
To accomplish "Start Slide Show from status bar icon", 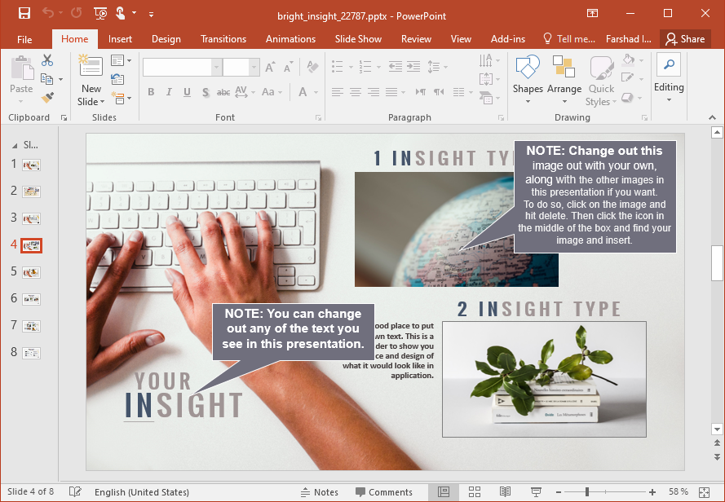I will pos(536,492).
